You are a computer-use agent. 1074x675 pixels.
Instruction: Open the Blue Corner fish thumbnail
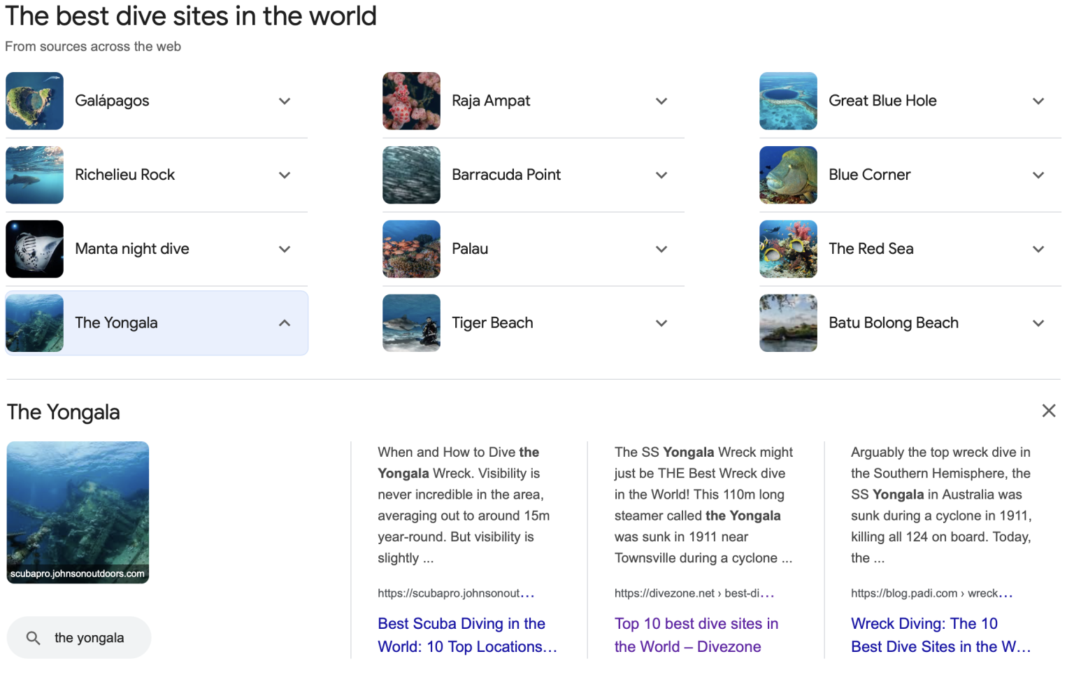[788, 175]
